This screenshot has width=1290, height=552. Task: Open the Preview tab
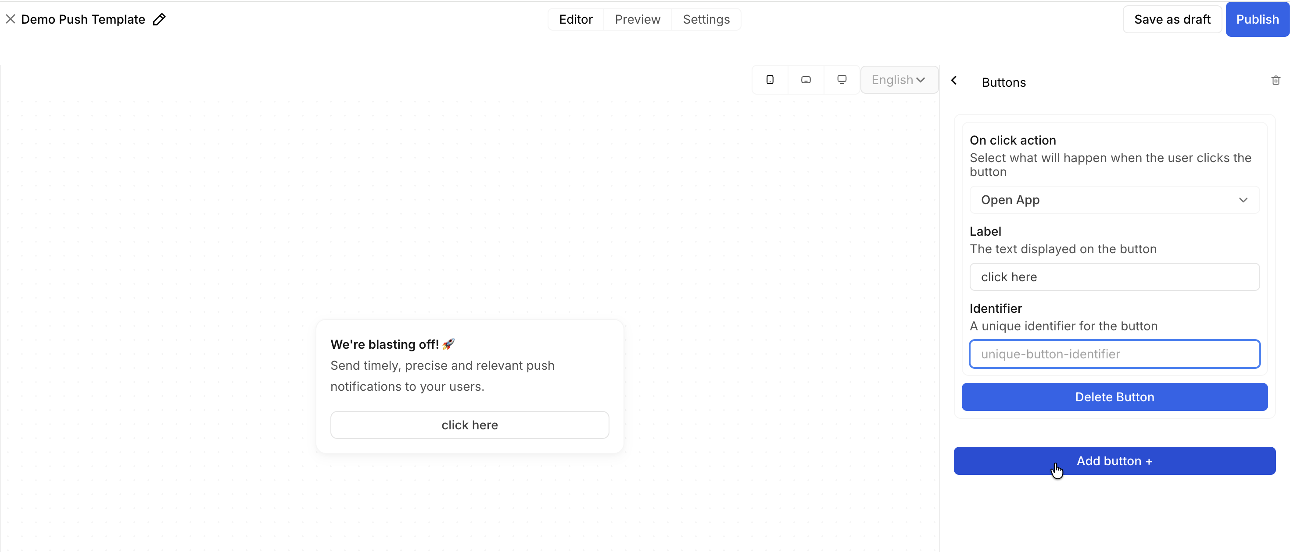637,20
